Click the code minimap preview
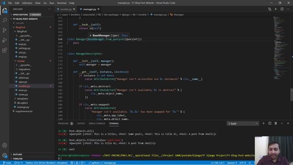The width and height of the screenshot is (293, 165). 281,48
